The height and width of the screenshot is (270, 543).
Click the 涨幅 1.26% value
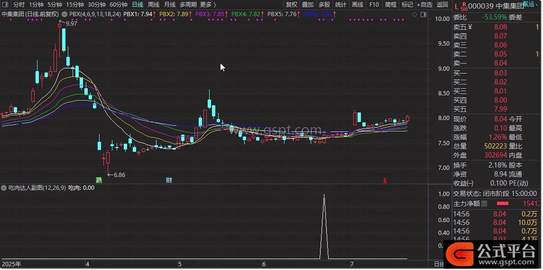pyautogui.click(x=497, y=137)
